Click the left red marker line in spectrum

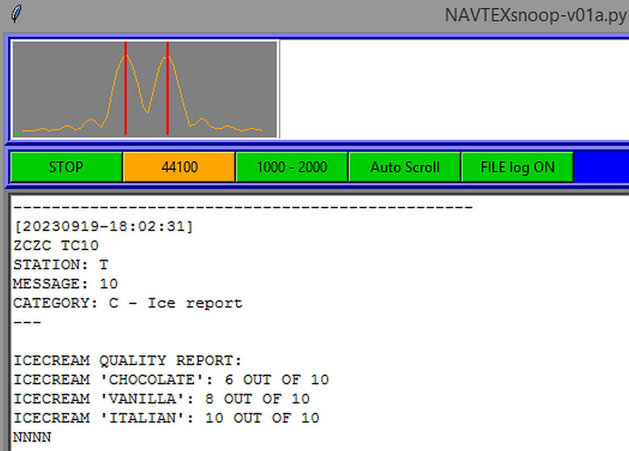125,88
